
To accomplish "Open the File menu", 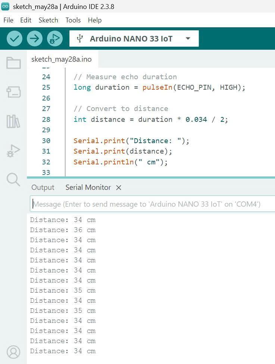I will coord(8,20).
